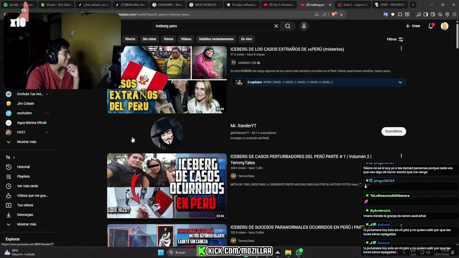Switch to the ONPE - PRESENTAC browser tab
This screenshot has width=459, height=258.
pyautogui.click(x=389, y=5)
